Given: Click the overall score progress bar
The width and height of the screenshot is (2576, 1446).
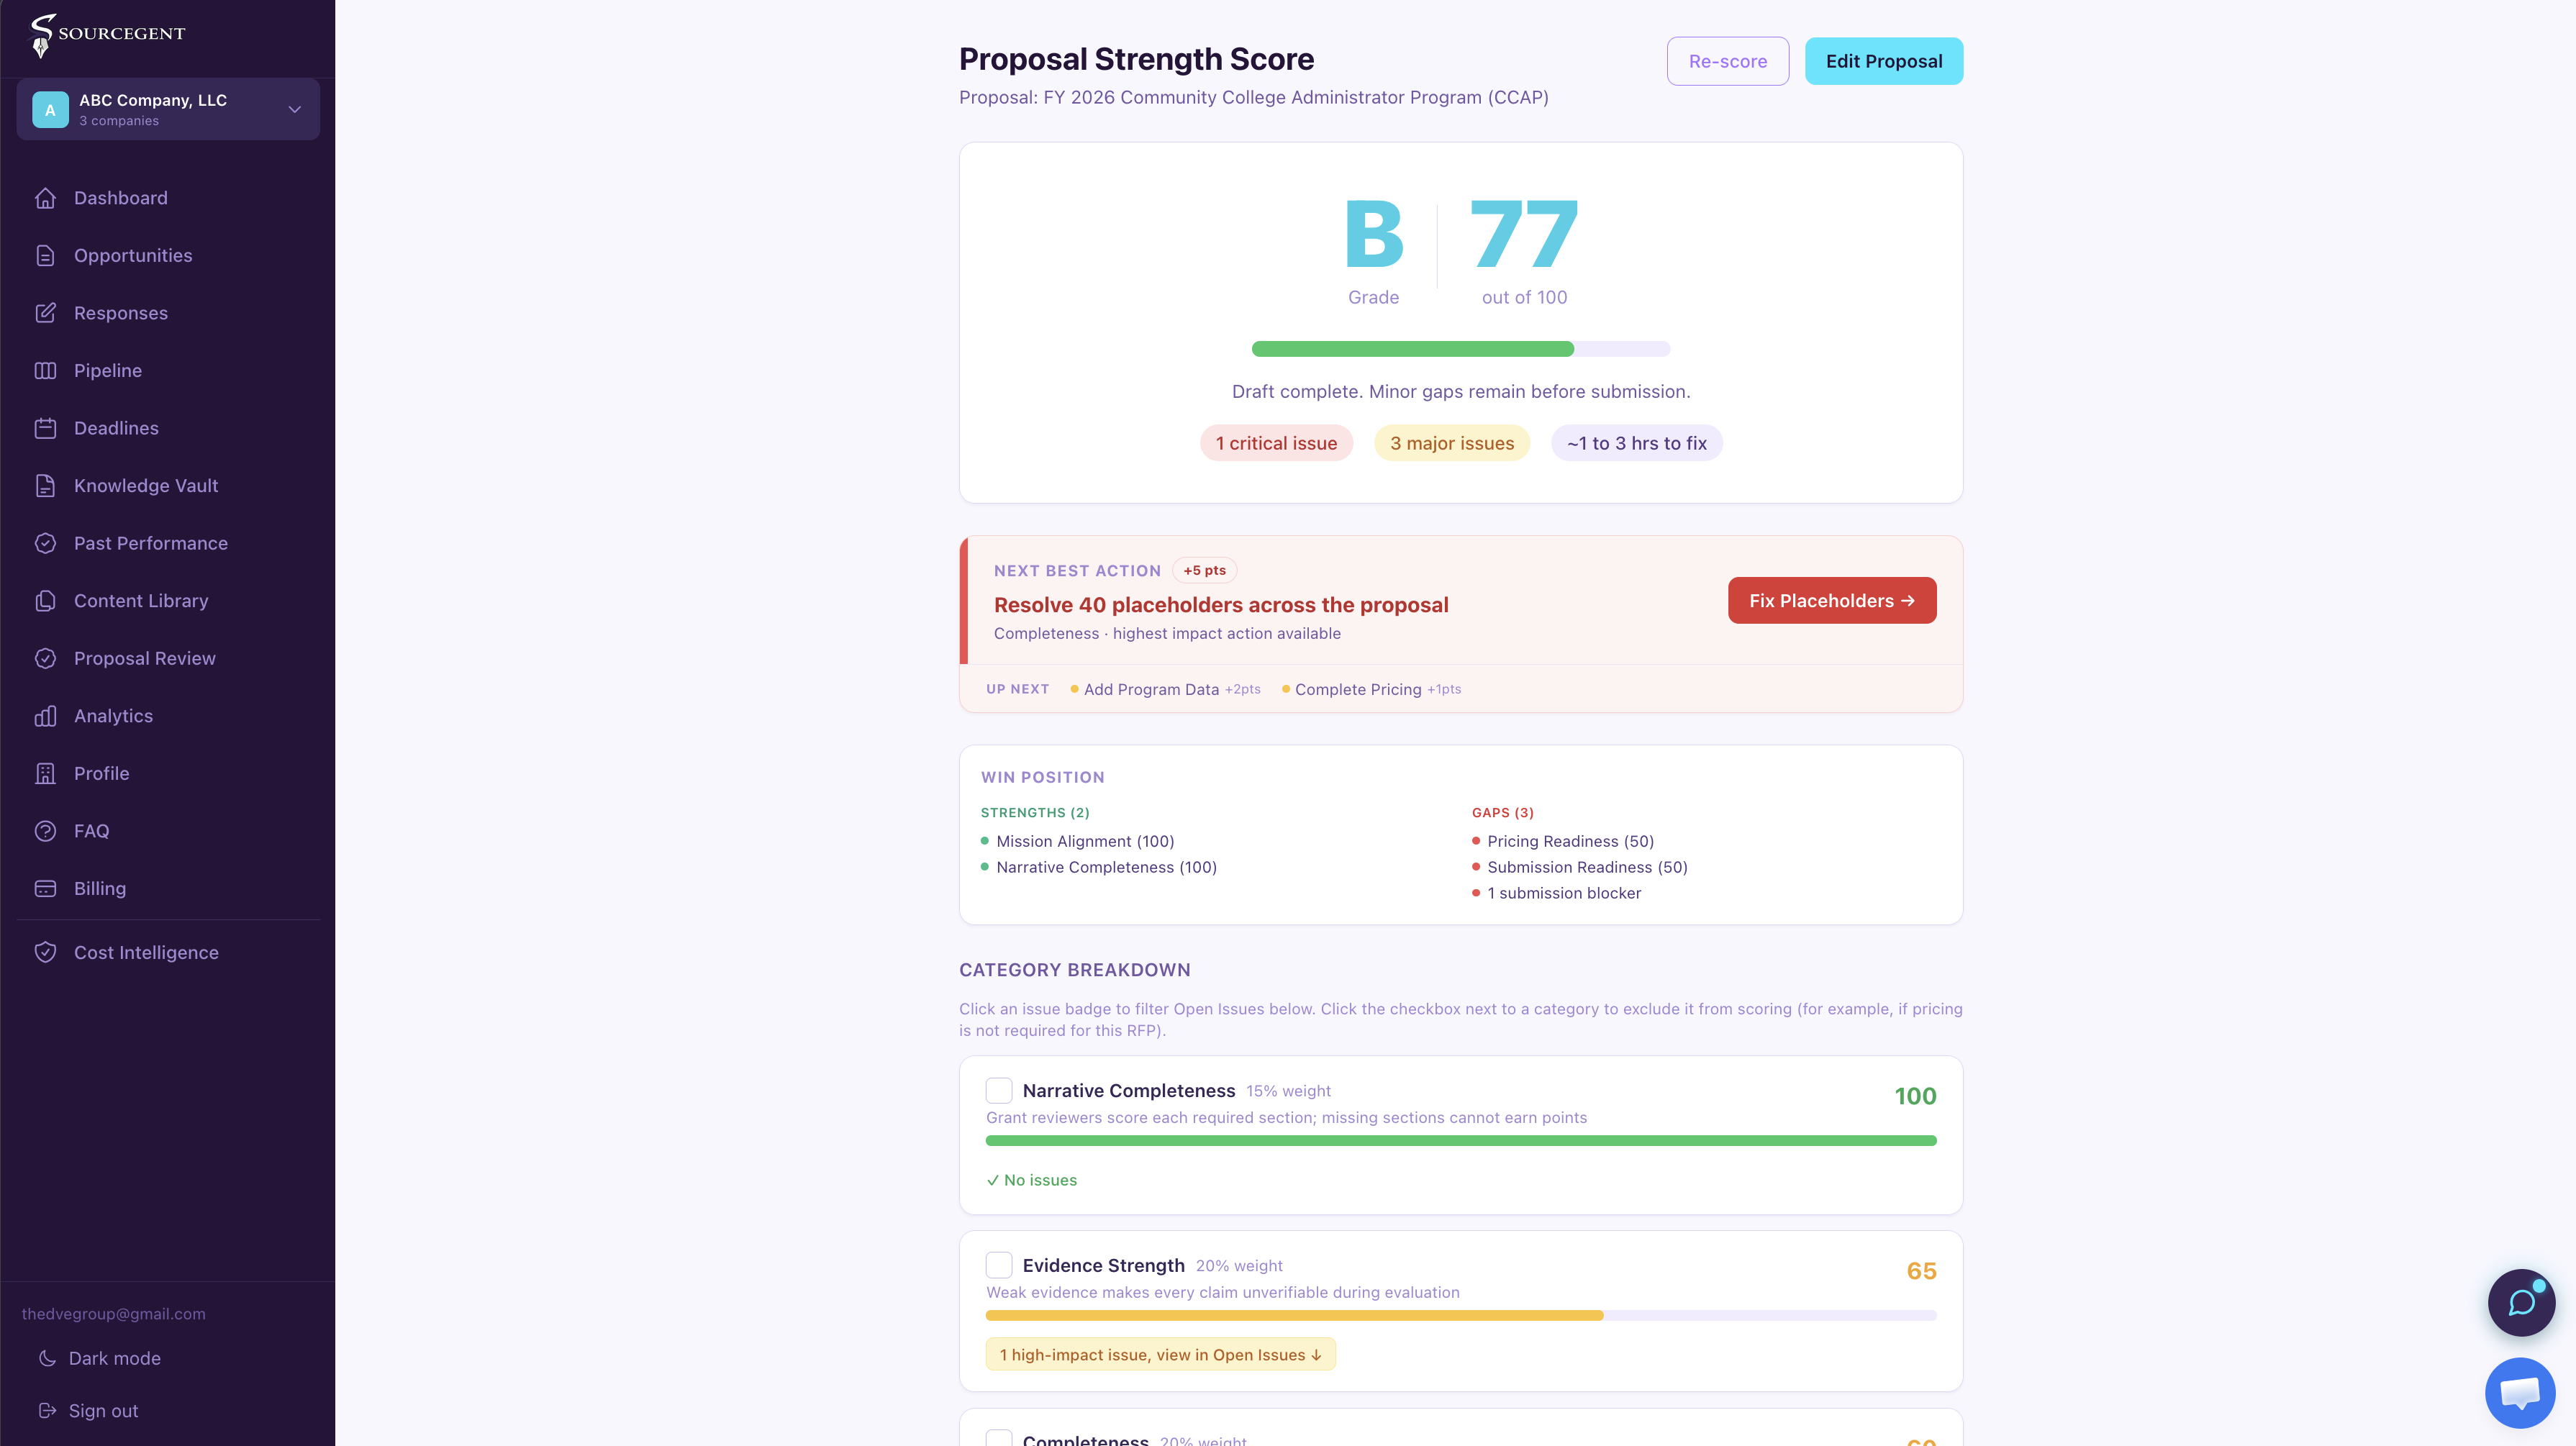Looking at the screenshot, I should point(1461,349).
